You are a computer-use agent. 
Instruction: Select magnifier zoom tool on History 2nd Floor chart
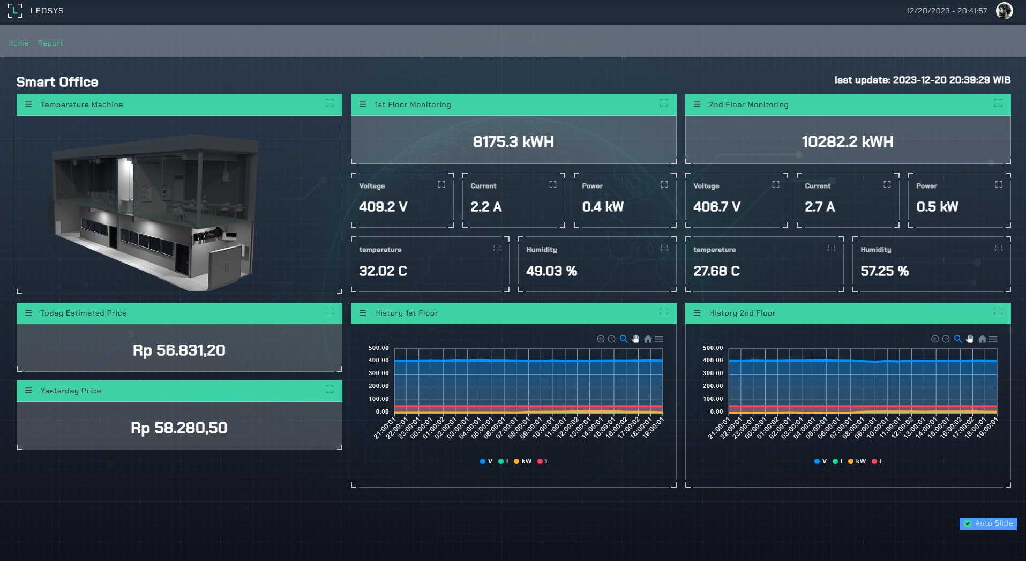point(958,339)
